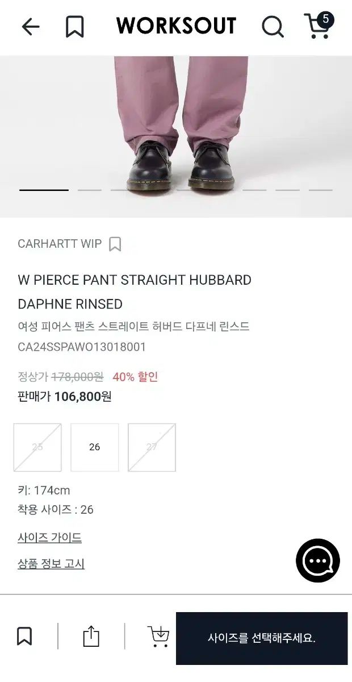Open the 상품 정보 고시 link
This screenshot has width=352, height=682.
(x=51, y=564)
